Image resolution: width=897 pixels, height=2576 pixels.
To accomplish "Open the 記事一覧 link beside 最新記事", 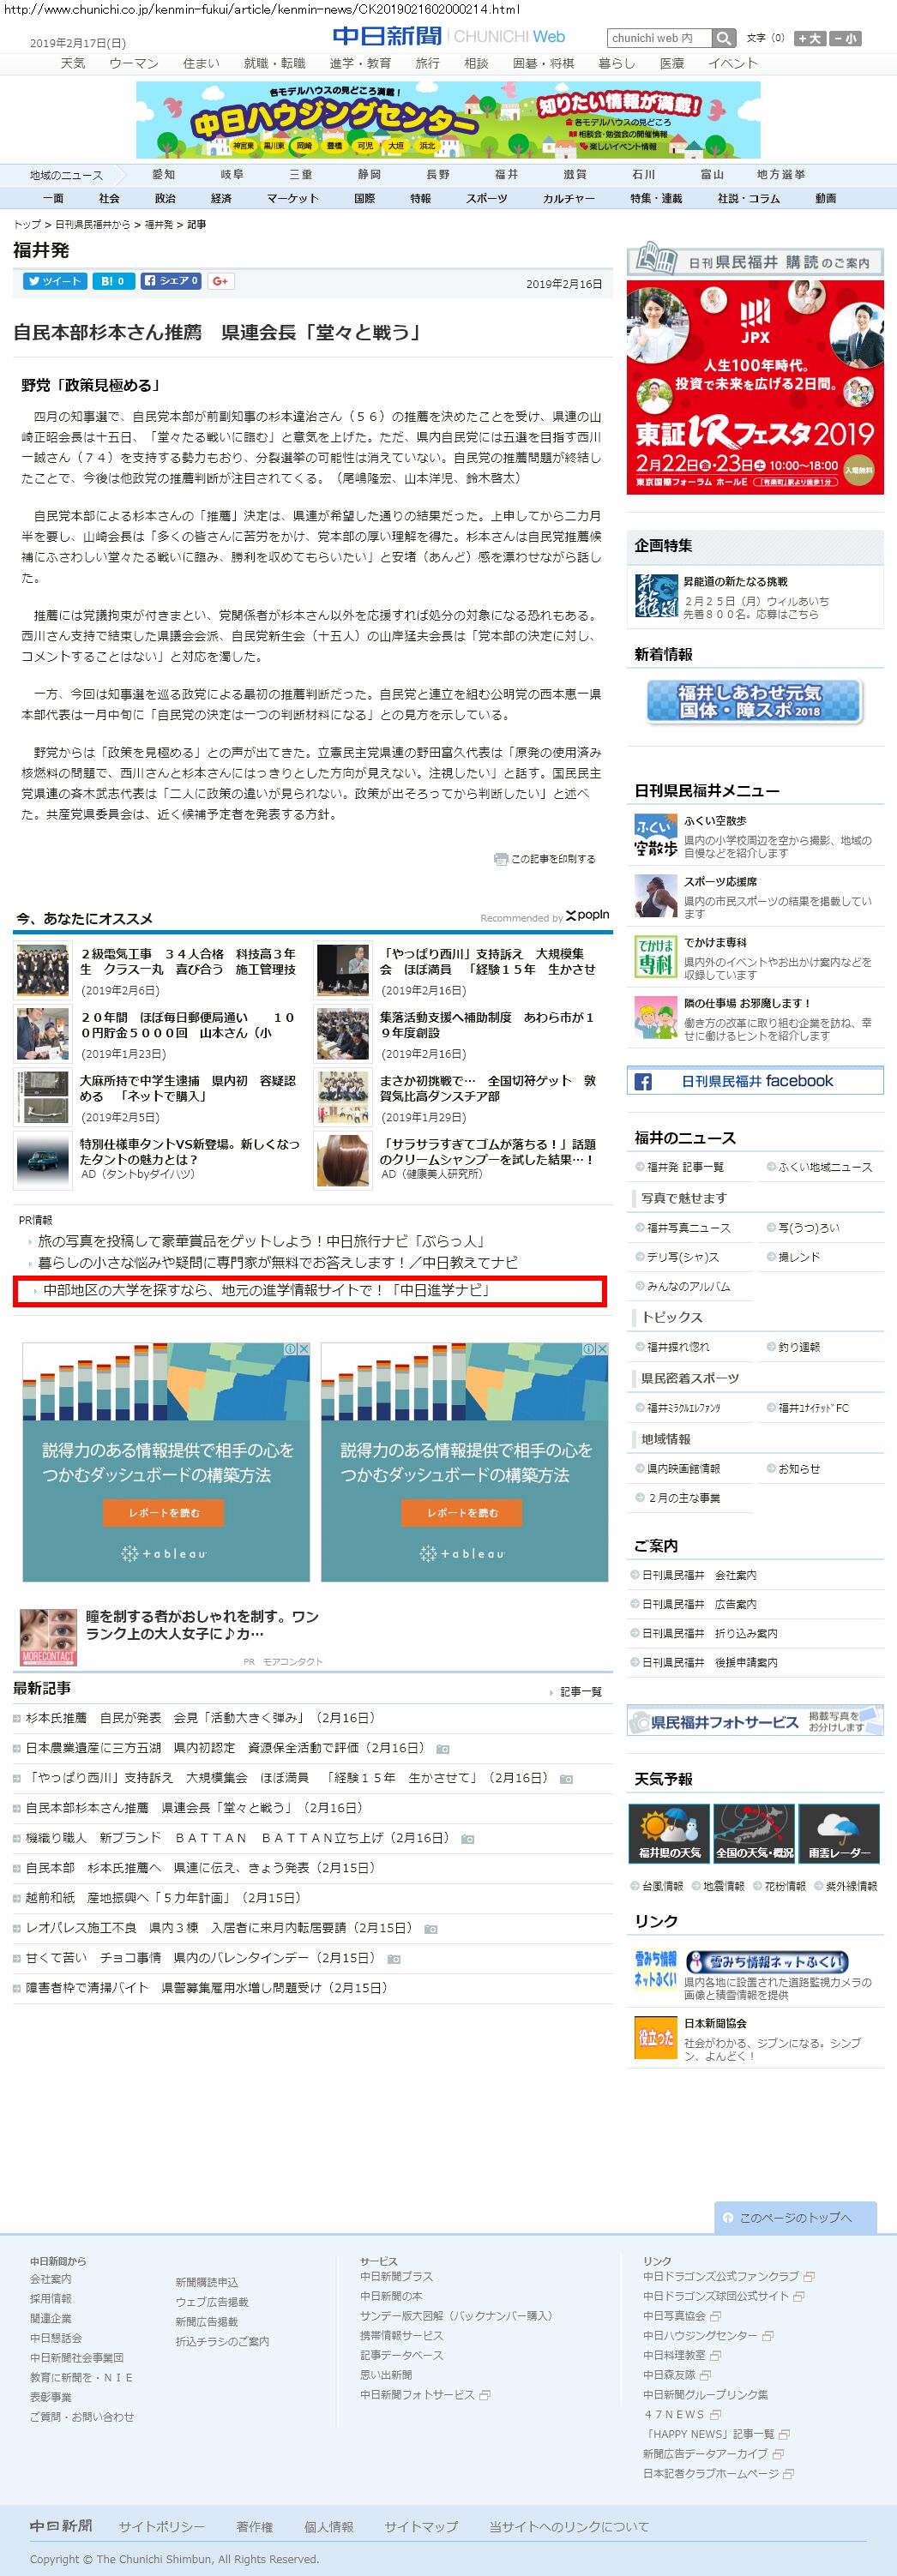I will click(x=580, y=1691).
